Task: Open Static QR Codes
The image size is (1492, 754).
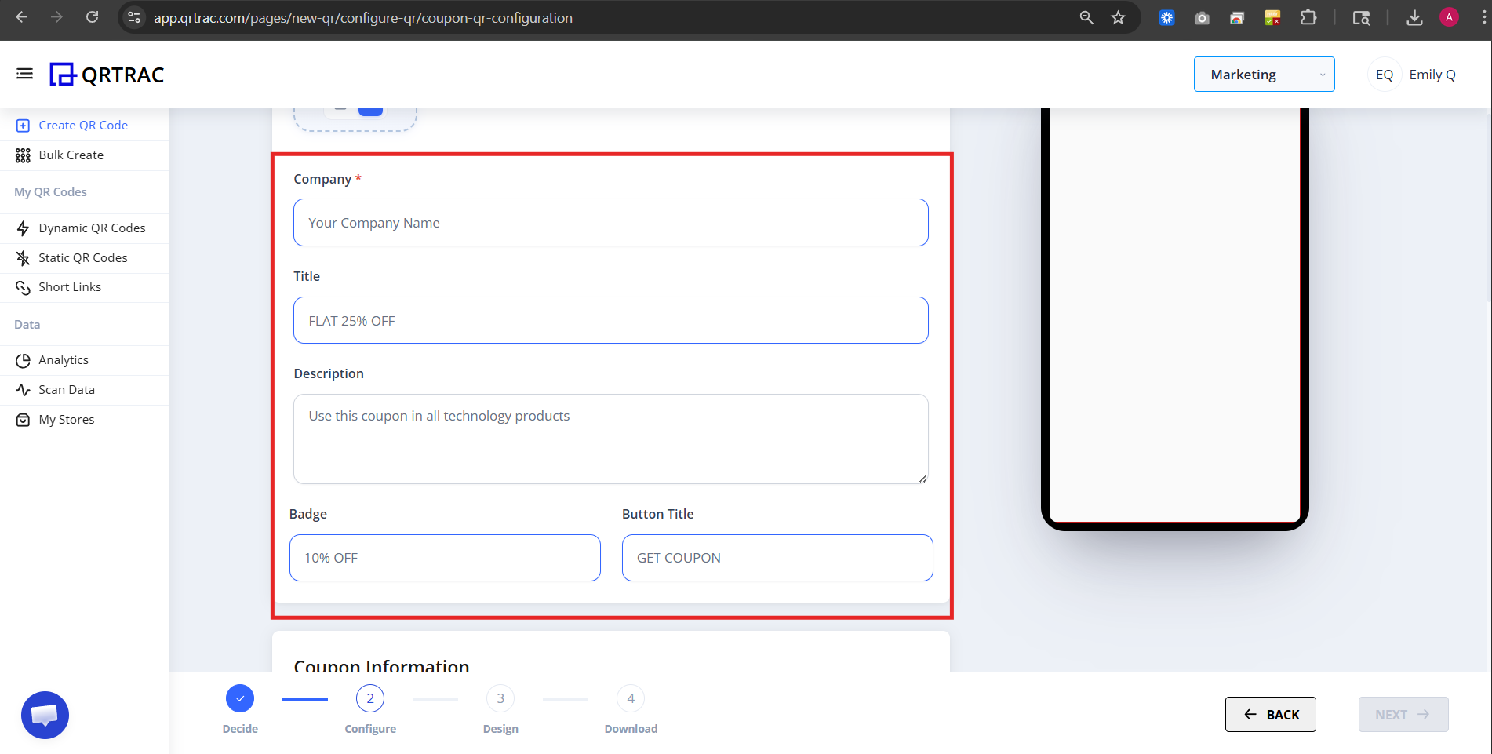Action: pos(82,257)
